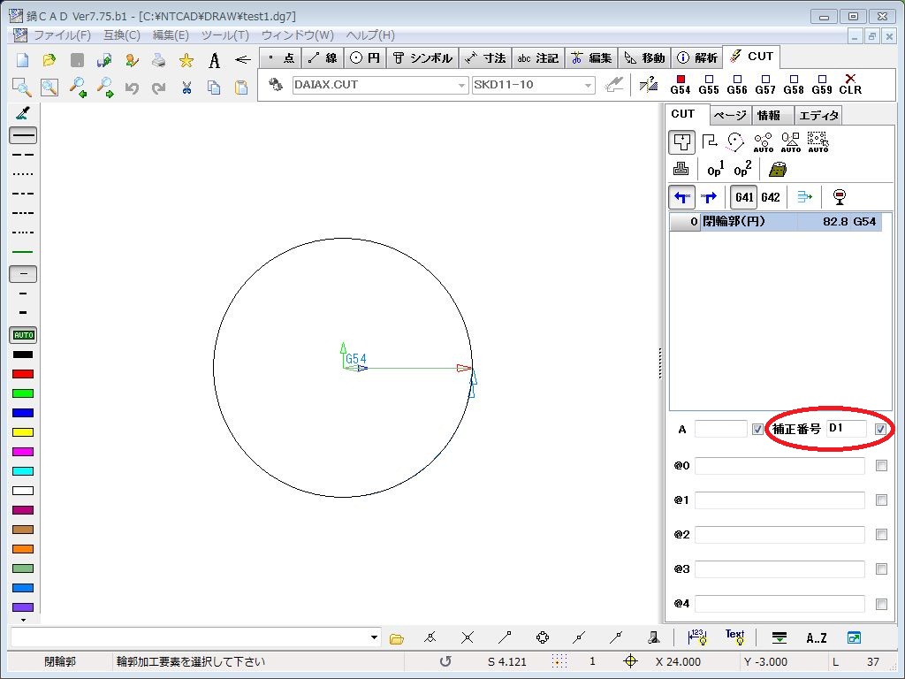Click the A..Z sort icon

click(x=816, y=638)
